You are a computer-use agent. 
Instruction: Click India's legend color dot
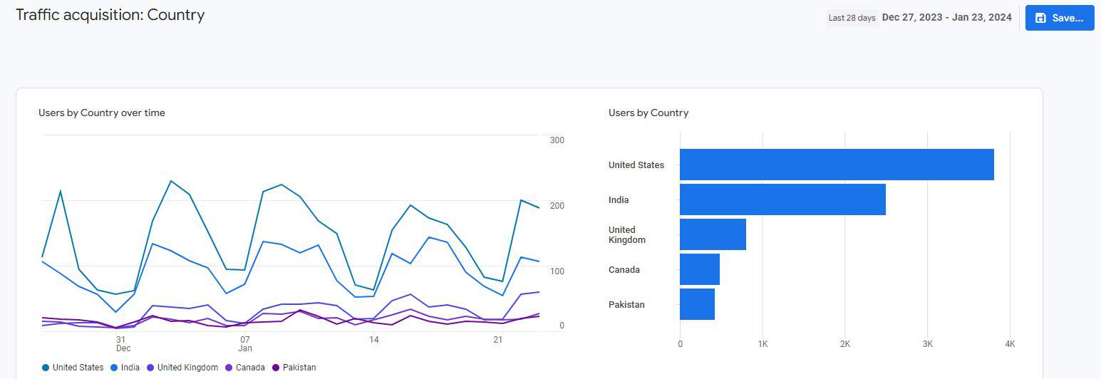point(115,368)
